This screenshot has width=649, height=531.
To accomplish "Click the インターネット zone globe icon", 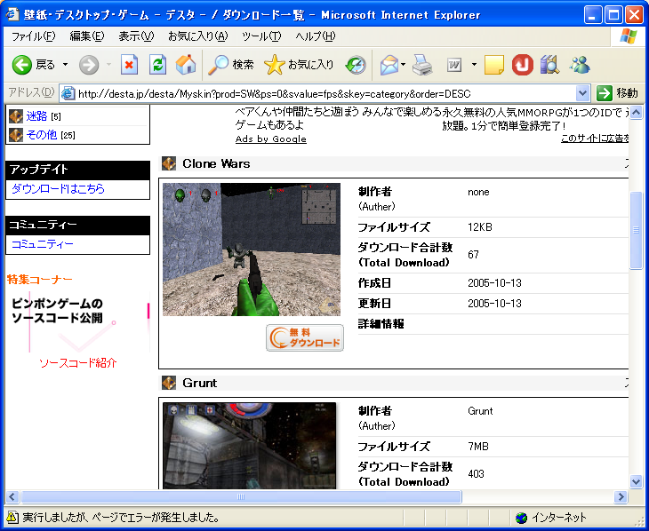I will click(x=522, y=518).
